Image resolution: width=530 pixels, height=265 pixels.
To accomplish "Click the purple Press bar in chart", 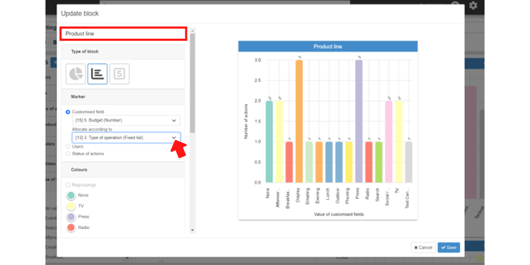I will (359, 121).
